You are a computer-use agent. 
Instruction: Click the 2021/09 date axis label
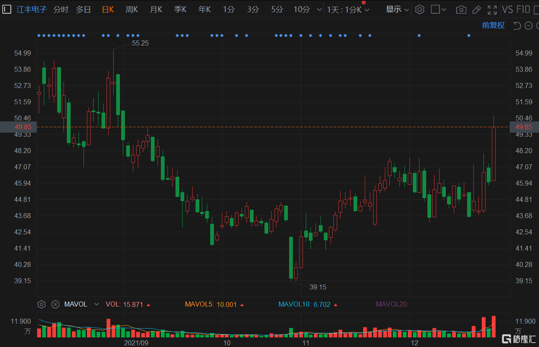pos(136,343)
